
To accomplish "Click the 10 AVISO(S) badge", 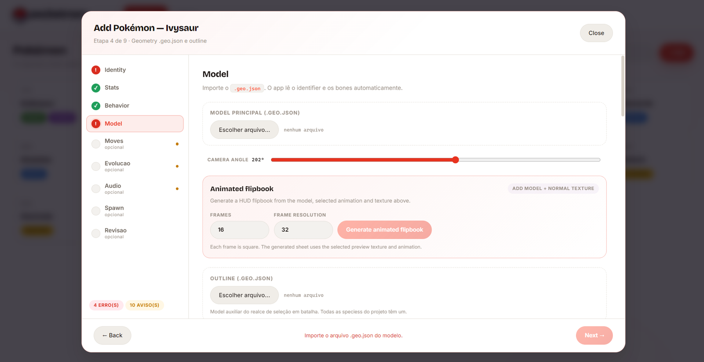I will tap(144, 305).
